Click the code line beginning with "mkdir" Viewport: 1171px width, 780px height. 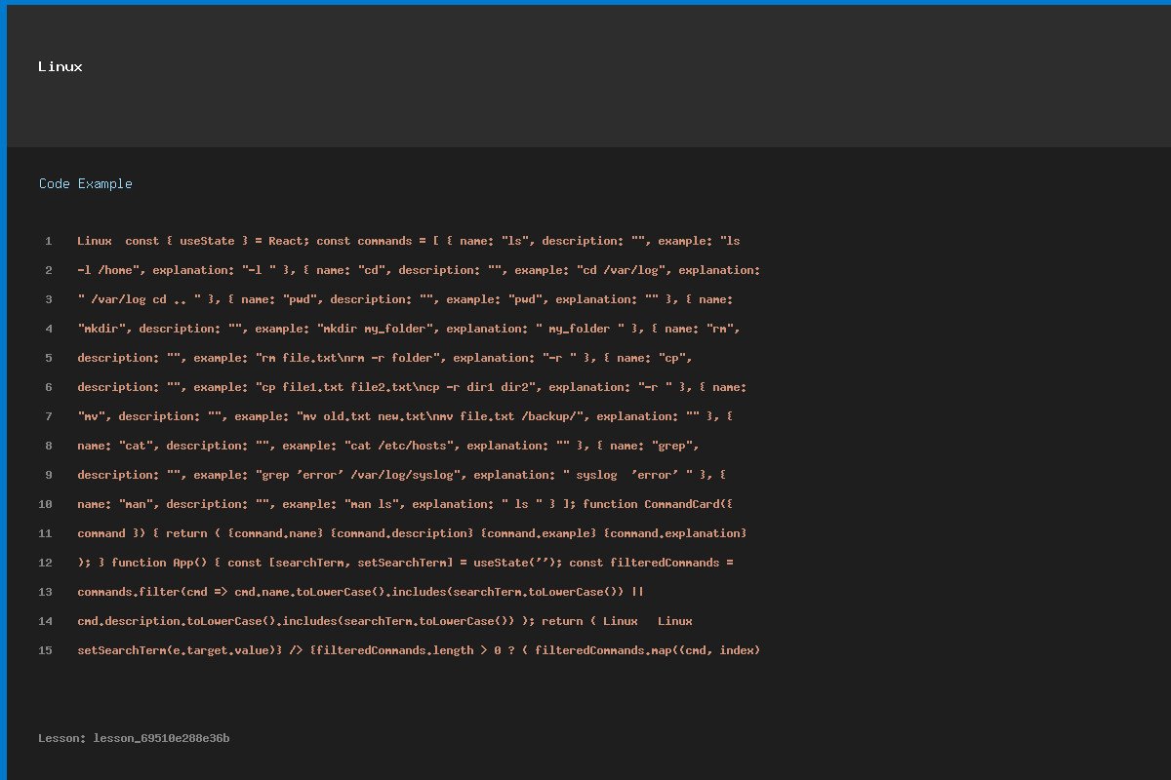pos(409,329)
